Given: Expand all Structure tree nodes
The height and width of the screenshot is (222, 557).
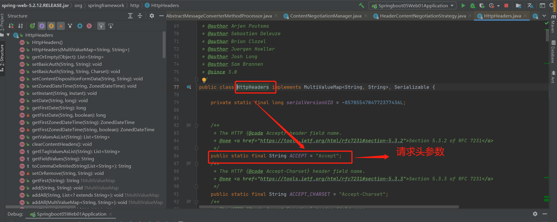Looking at the screenshot, I should point(130,16).
